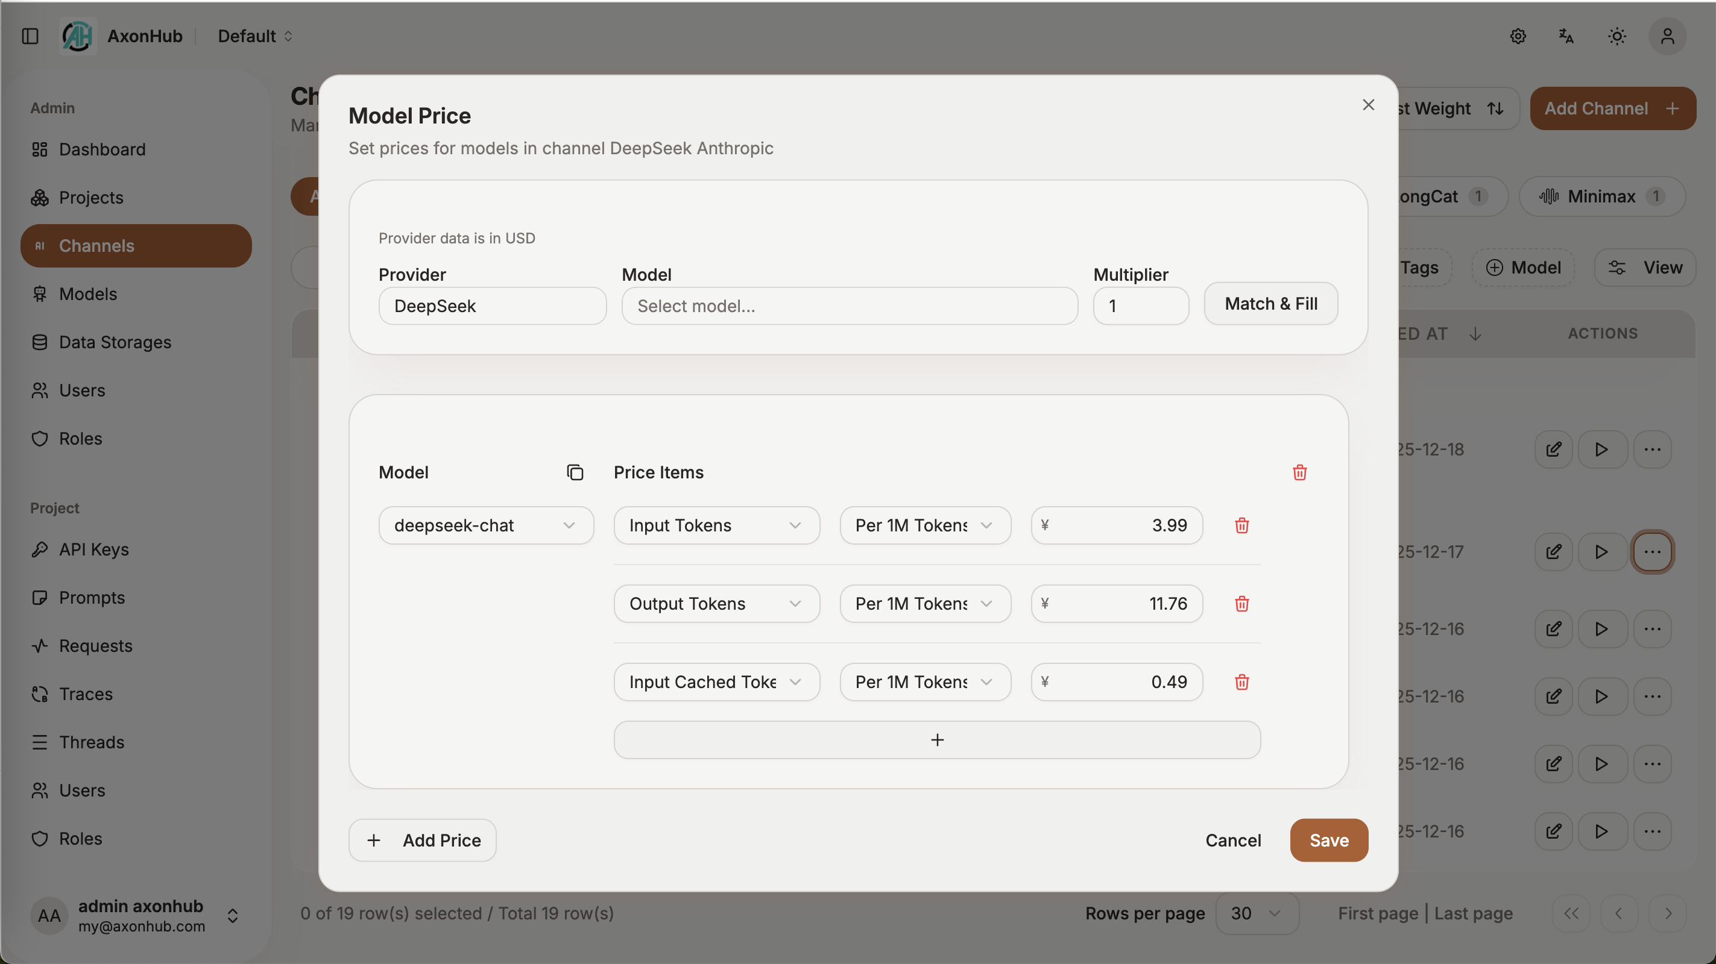Save the model price settings

(x=1328, y=840)
